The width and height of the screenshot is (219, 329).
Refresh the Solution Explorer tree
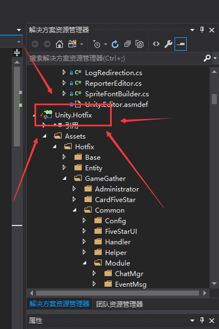click(x=115, y=44)
